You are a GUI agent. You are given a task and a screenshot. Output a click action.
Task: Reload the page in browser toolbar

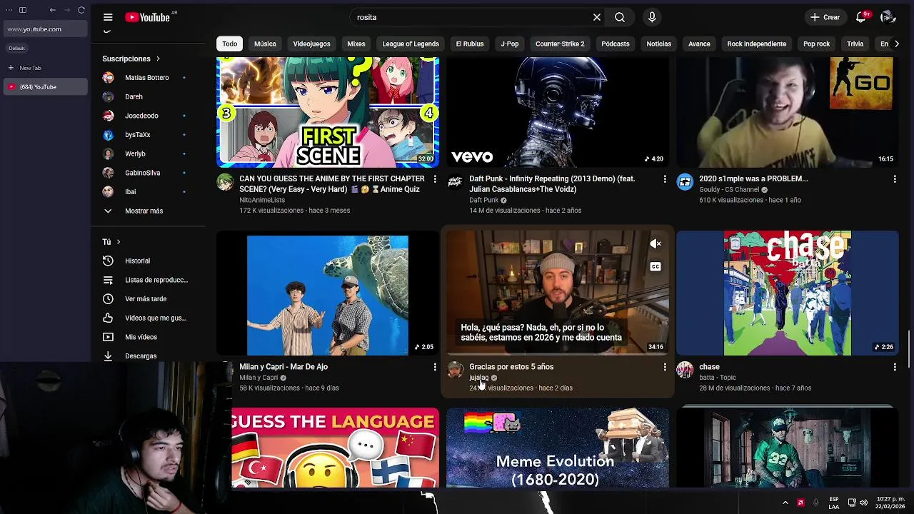click(81, 10)
